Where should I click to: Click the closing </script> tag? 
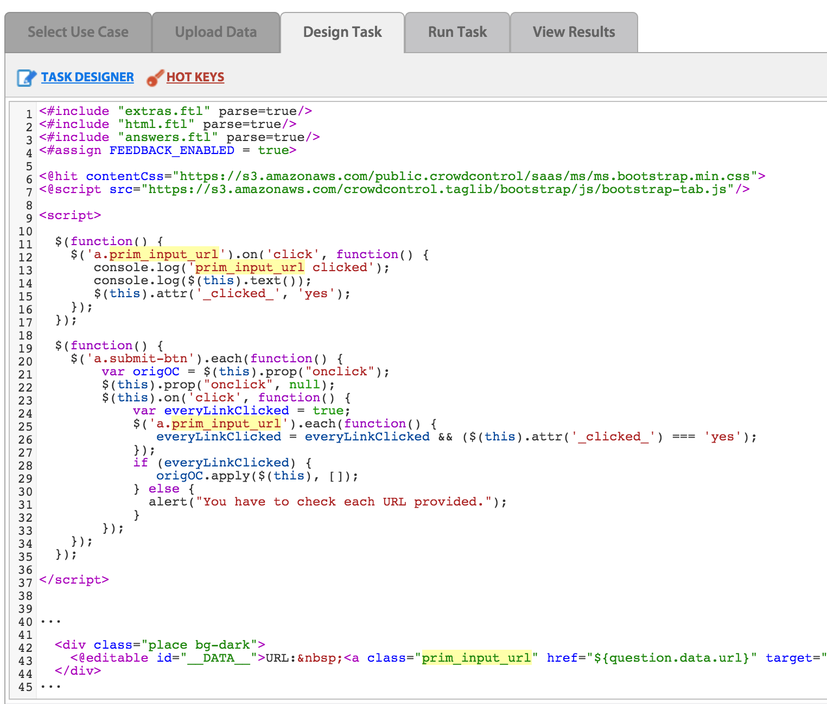74,580
